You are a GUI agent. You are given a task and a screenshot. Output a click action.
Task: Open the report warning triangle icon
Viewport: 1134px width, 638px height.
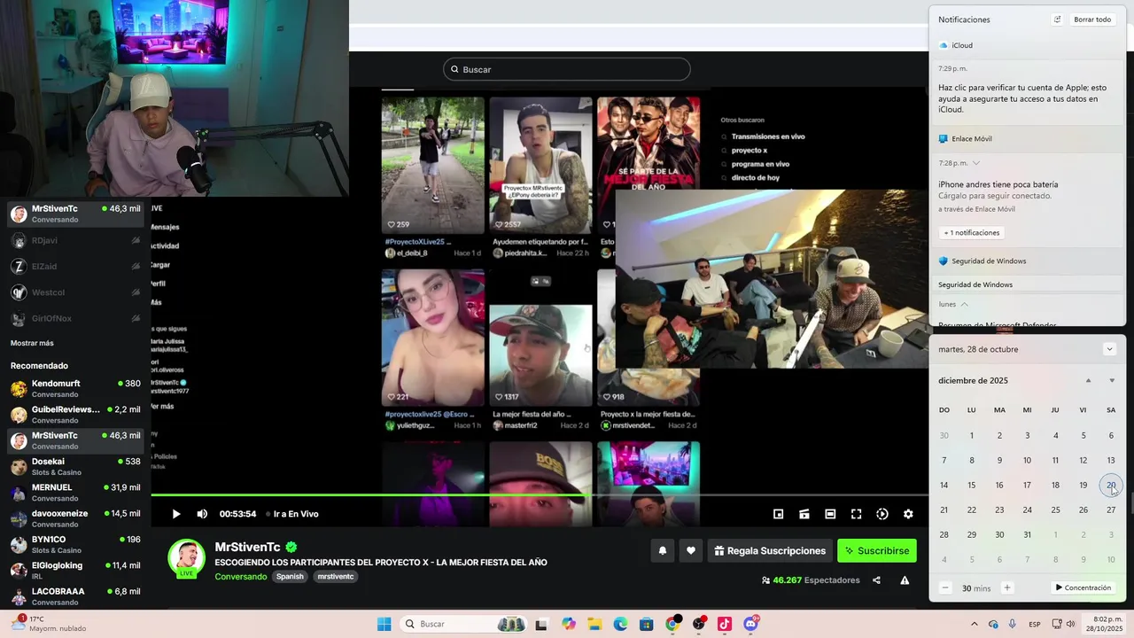coord(905,580)
